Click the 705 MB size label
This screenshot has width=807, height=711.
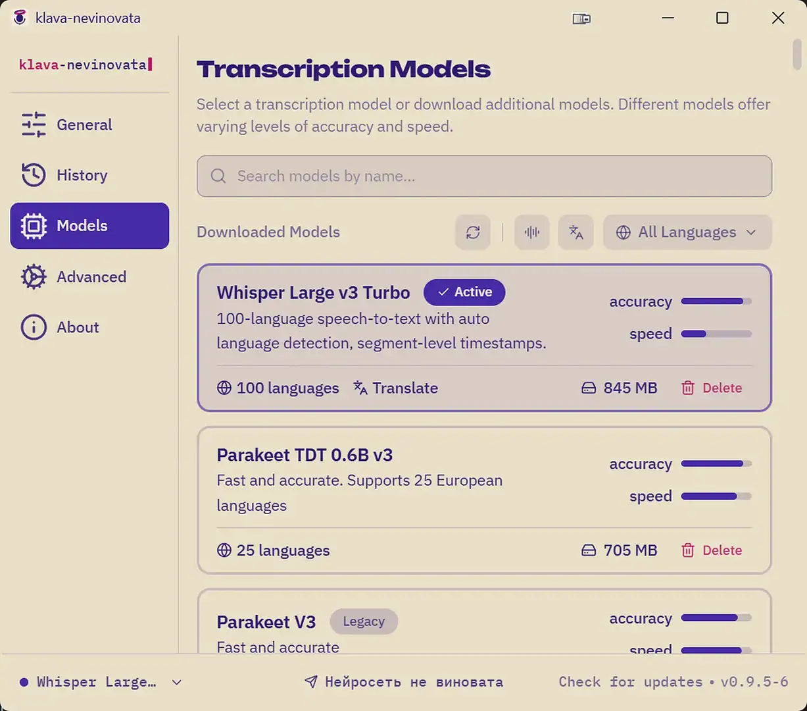pos(630,550)
